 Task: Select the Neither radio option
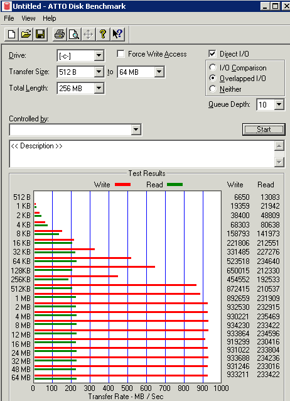point(213,89)
